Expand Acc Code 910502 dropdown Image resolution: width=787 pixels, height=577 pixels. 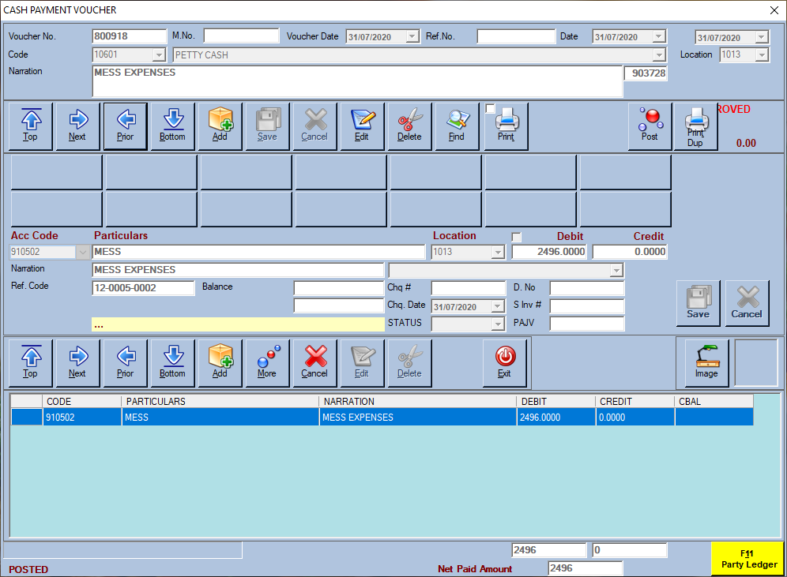(83, 252)
